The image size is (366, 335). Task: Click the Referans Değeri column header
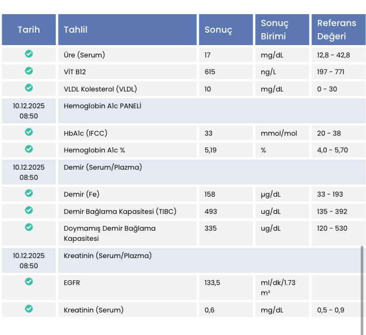(339, 30)
